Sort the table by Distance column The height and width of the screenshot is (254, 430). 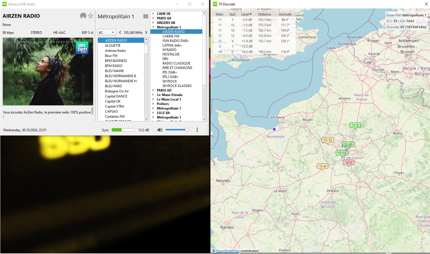click(x=264, y=14)
